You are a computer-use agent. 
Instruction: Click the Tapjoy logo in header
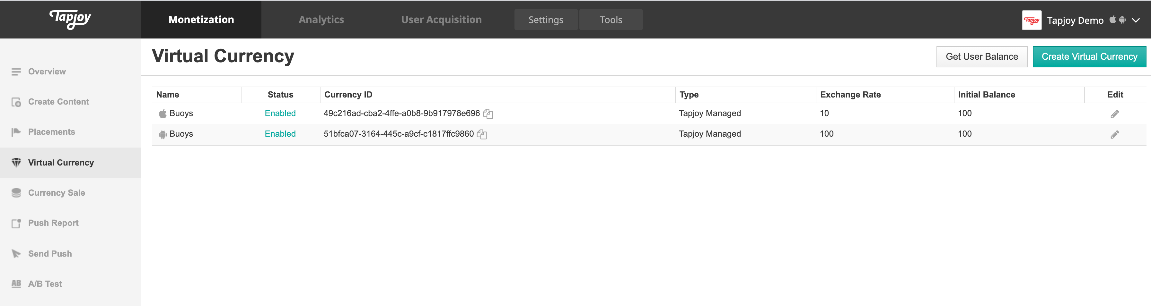pos(70,19)
